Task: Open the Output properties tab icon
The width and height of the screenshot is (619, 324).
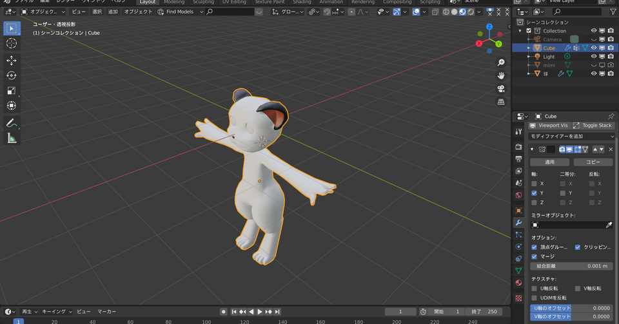Action: point(518,159)
